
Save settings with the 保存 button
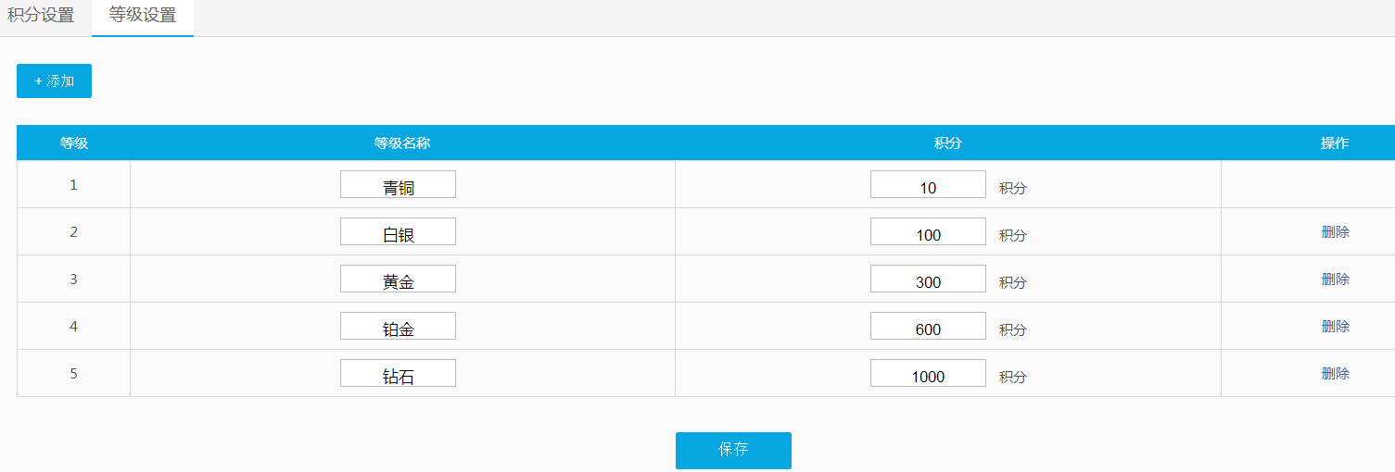[x=733, y=450]
